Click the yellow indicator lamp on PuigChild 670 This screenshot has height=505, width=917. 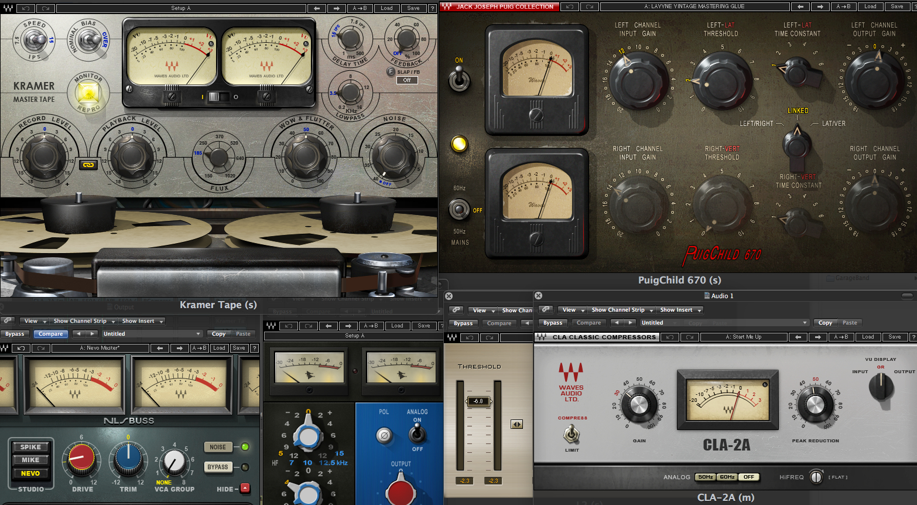tap(460, 144)
